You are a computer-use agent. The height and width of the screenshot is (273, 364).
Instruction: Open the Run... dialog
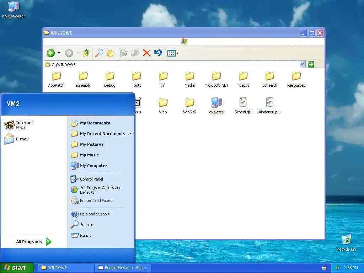(101, 235)
